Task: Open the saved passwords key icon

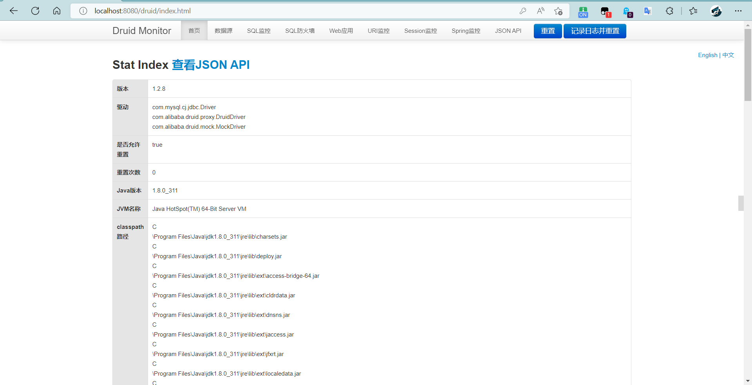Action: click(523, 11)
